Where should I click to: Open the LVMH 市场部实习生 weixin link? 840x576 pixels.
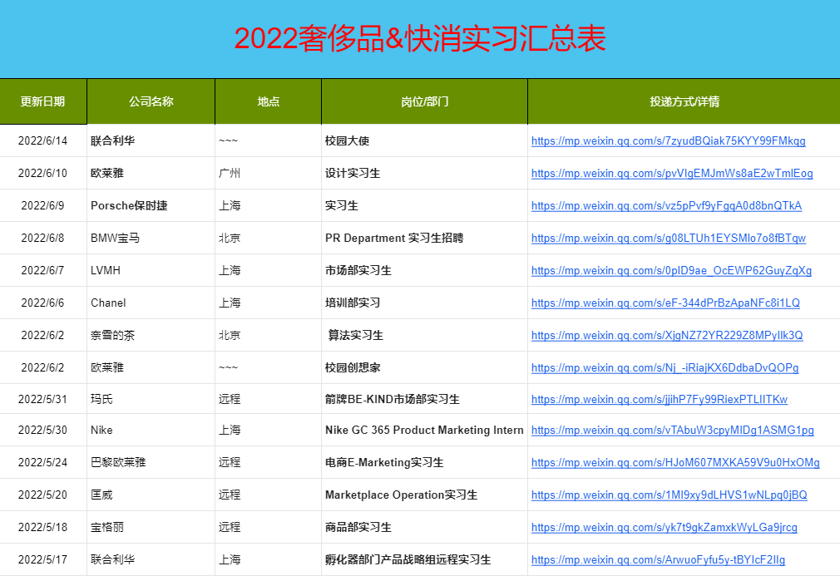(x=671, y=270)
